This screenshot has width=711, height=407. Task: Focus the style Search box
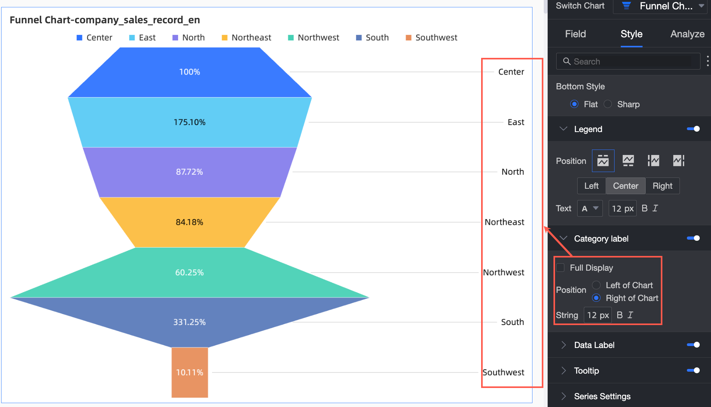tap(628, 61)
